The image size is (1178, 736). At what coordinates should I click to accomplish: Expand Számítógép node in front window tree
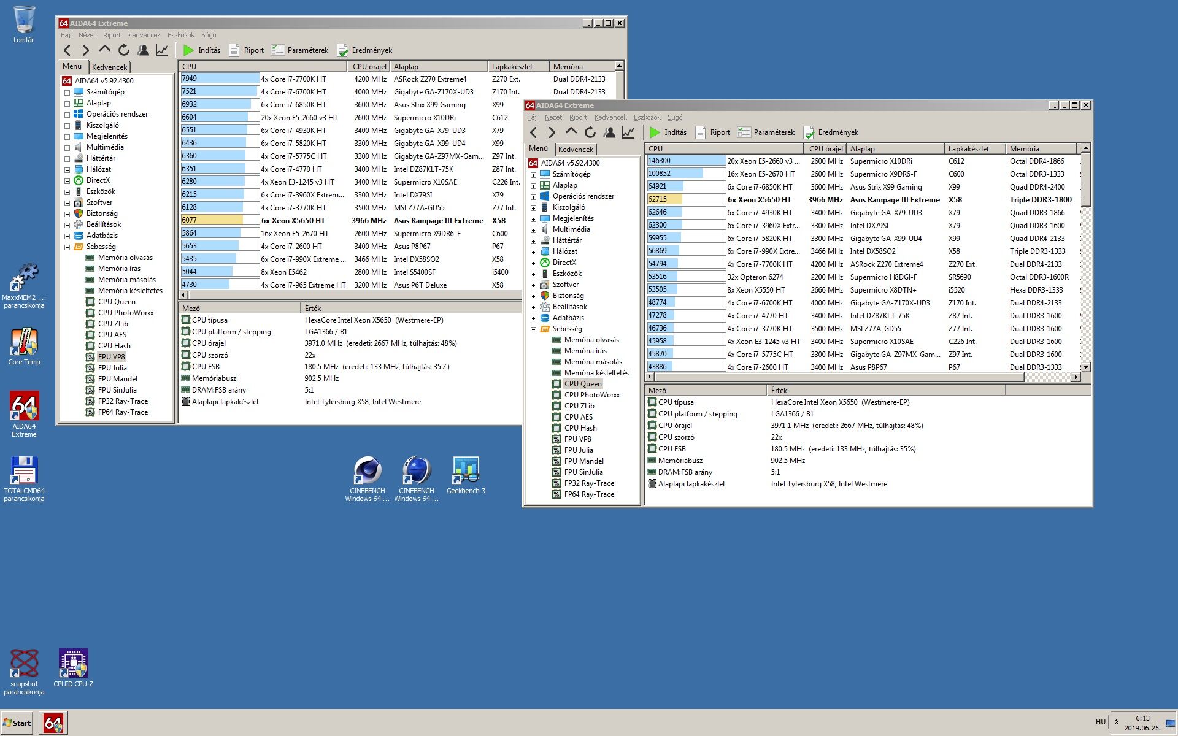pos(533,175)
